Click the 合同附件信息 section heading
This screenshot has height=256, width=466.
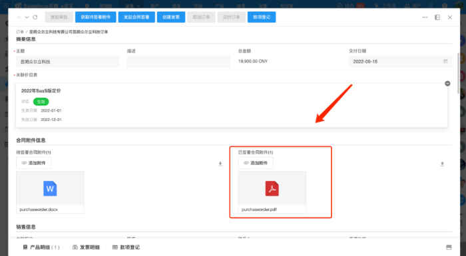(x=31, y=140)
